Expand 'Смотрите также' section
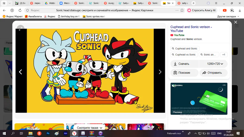 tap(89, 128)
